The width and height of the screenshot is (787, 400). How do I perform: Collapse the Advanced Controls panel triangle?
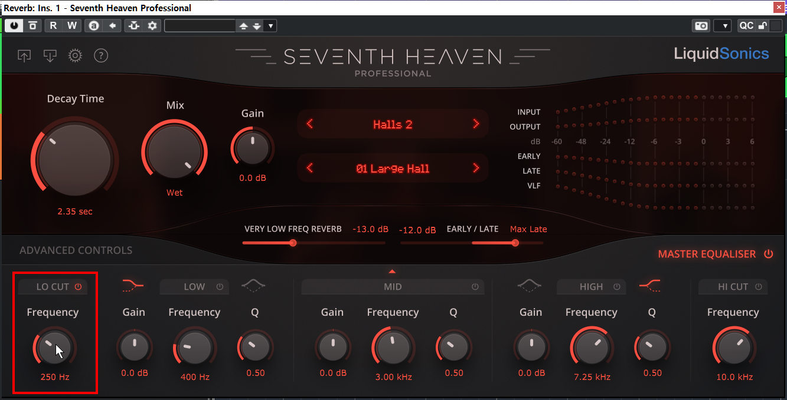coord(392,272)
